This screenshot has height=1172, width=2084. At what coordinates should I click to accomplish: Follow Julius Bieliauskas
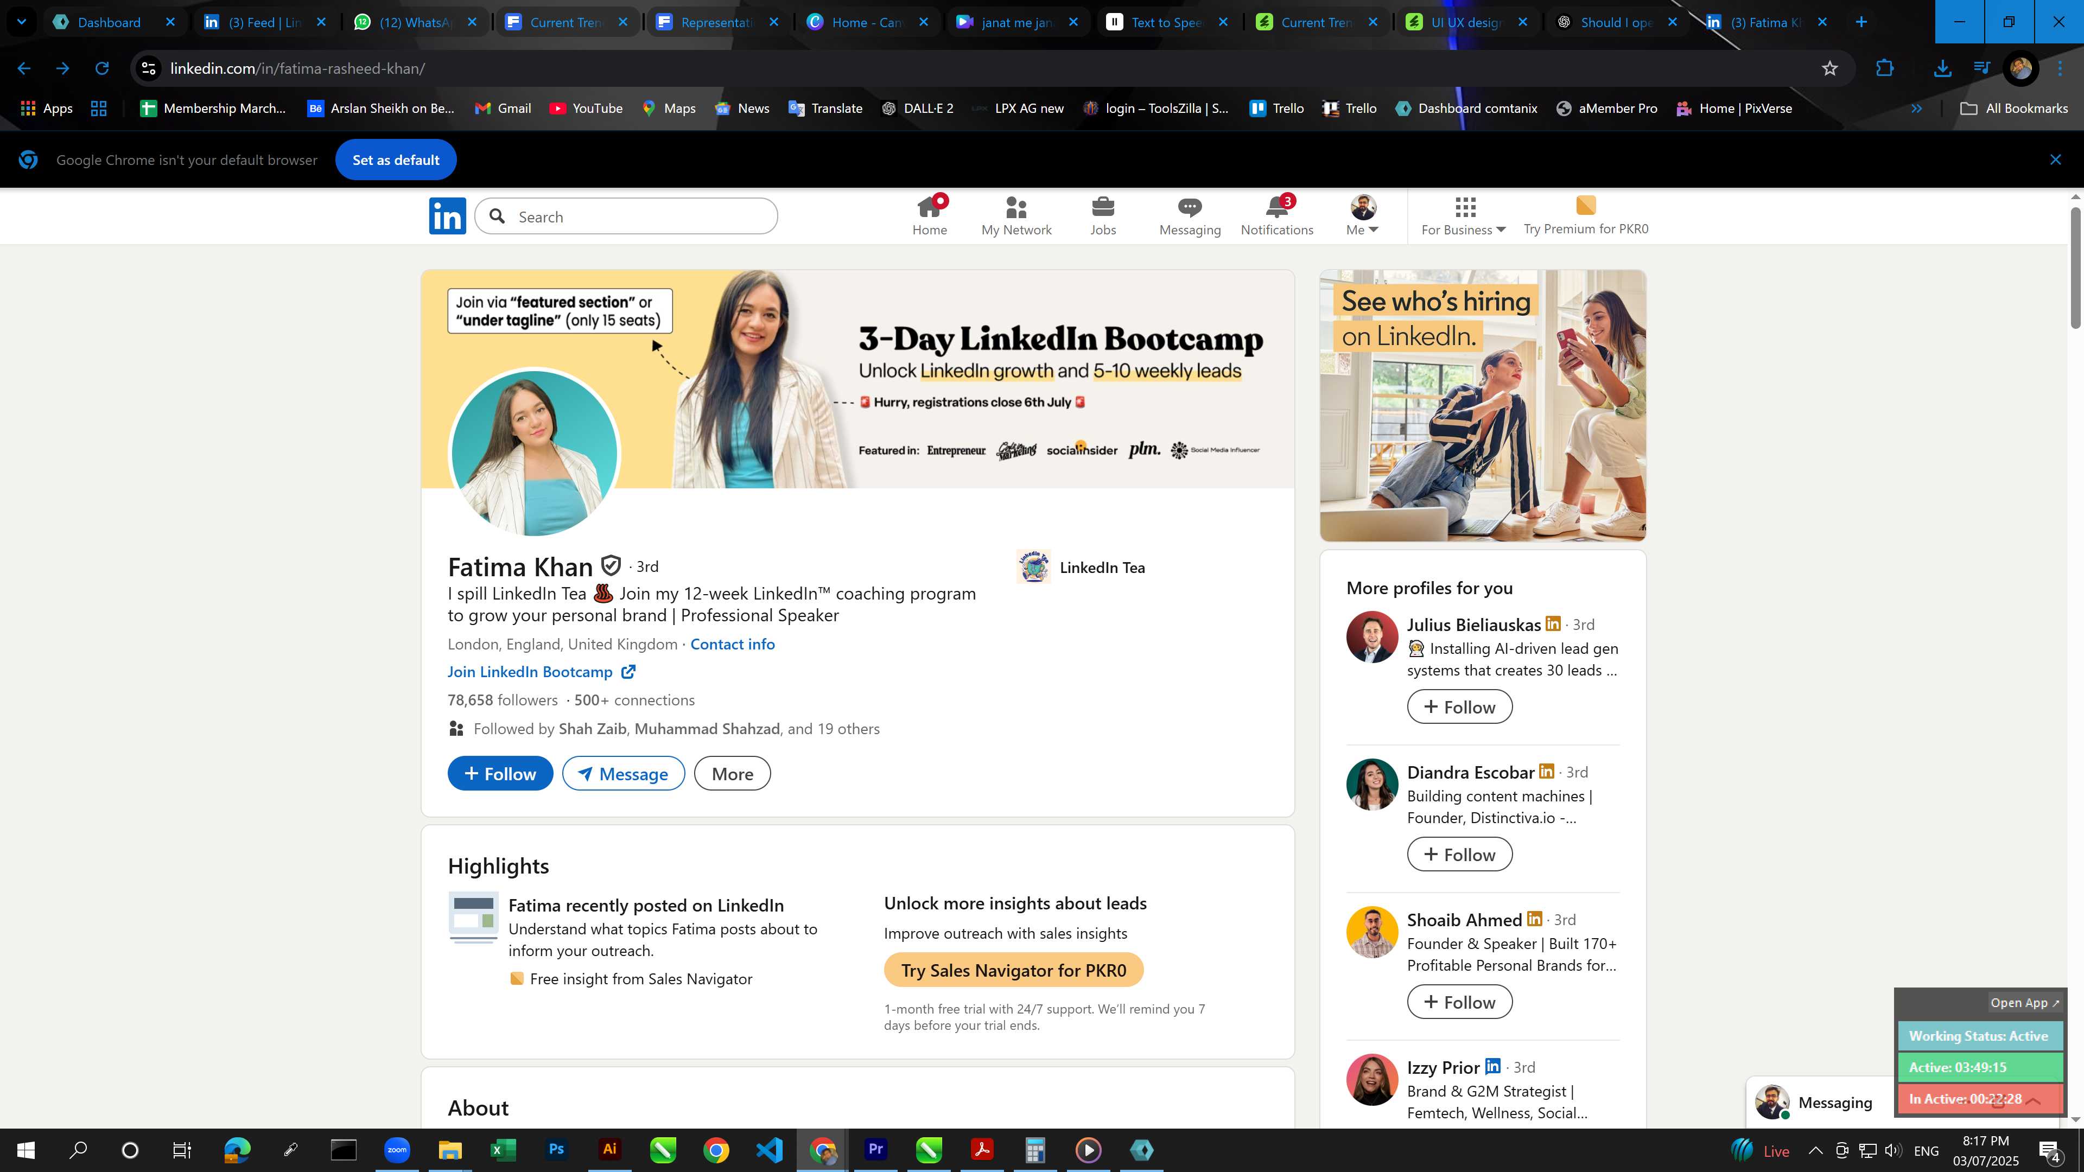coord(1459,707)
